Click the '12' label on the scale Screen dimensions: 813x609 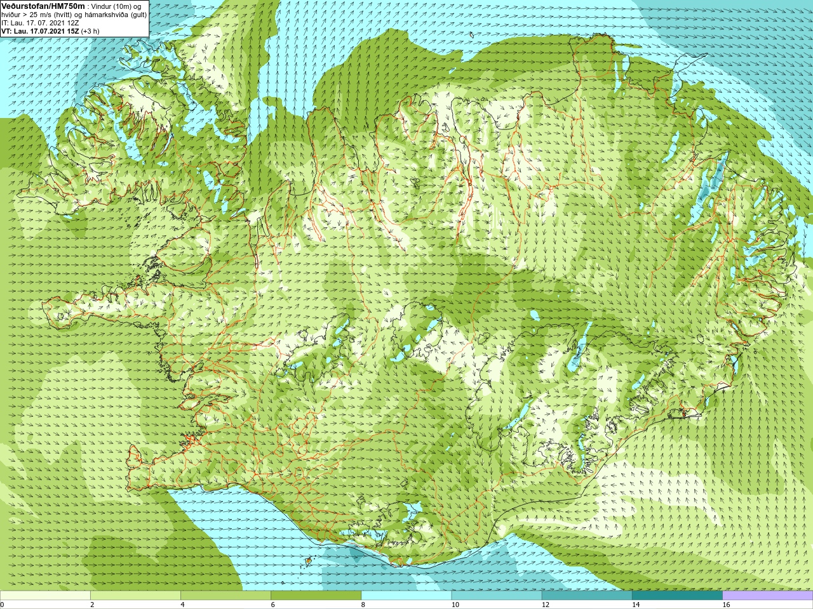pos(545,605)
